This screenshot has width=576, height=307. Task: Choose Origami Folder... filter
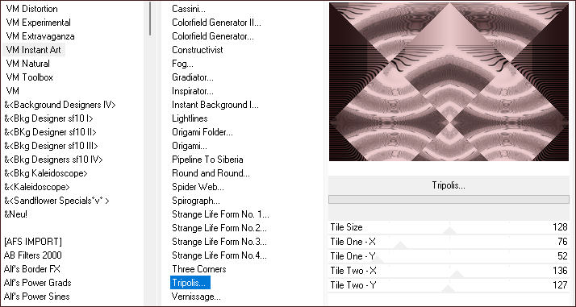[x=202, y=132]
